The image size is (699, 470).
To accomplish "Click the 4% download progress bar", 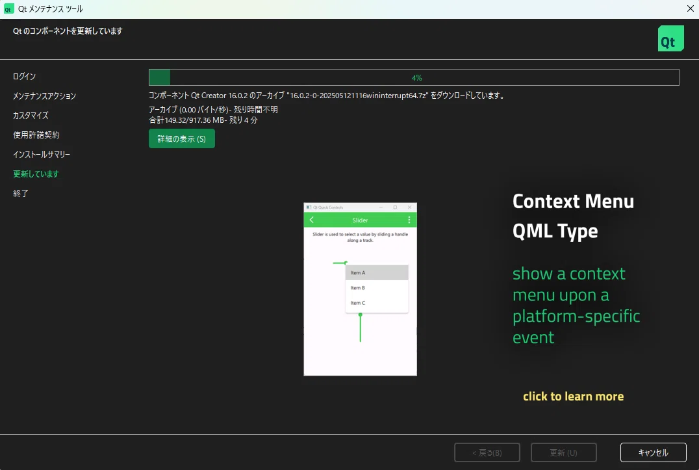I will click(414, 77).
